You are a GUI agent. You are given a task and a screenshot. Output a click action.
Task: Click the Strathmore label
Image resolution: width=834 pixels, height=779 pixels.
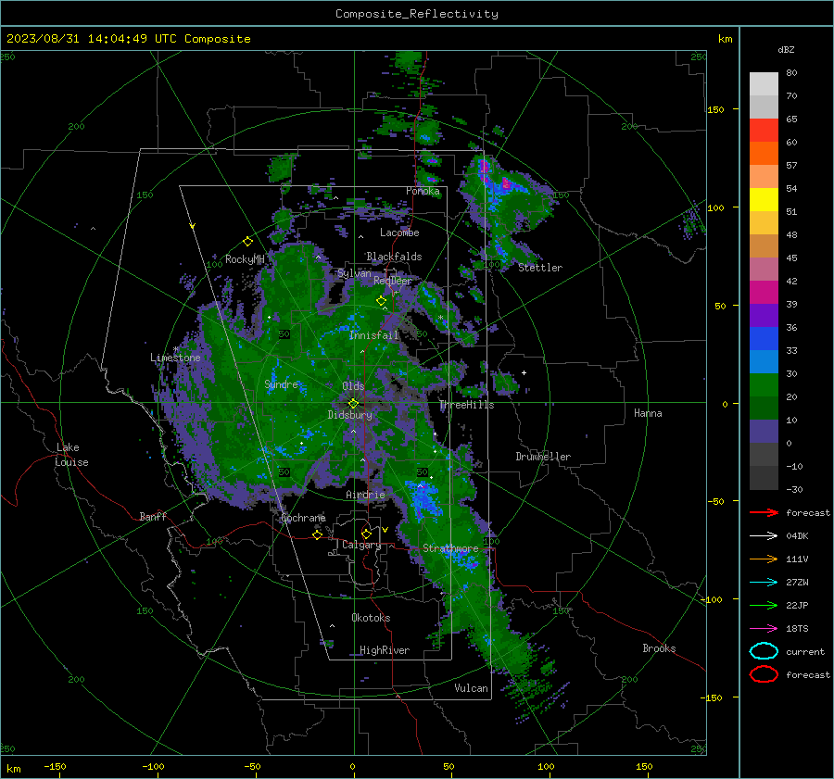pyautogui.click(x=450, y=547)
